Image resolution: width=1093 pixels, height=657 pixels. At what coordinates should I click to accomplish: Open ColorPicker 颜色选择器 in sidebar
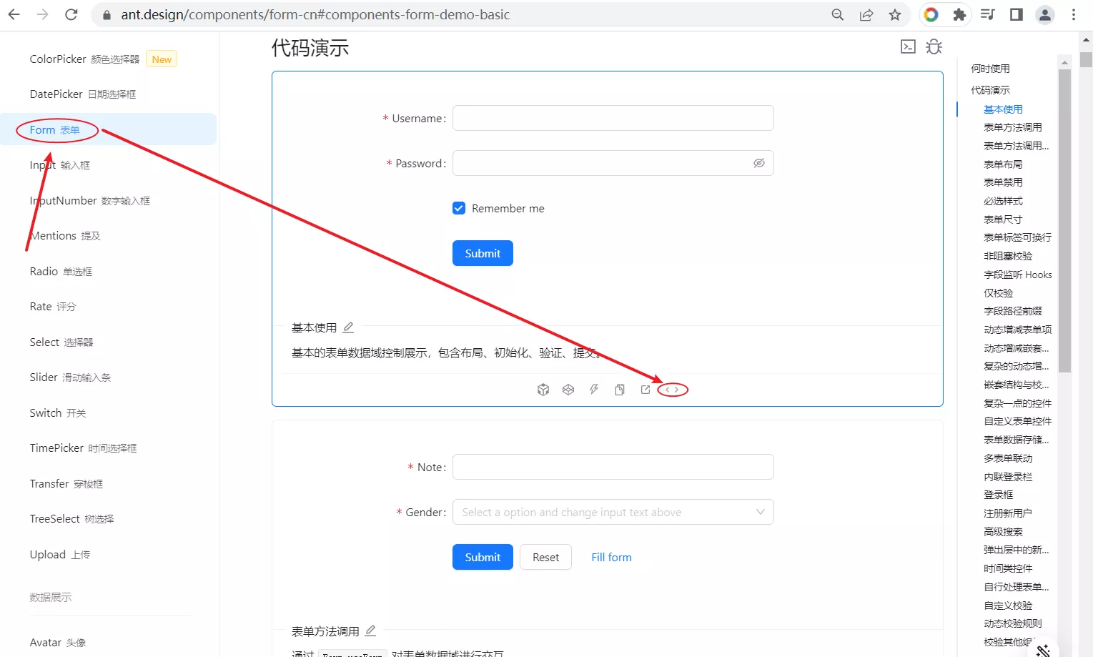click(x=84, y=59)
